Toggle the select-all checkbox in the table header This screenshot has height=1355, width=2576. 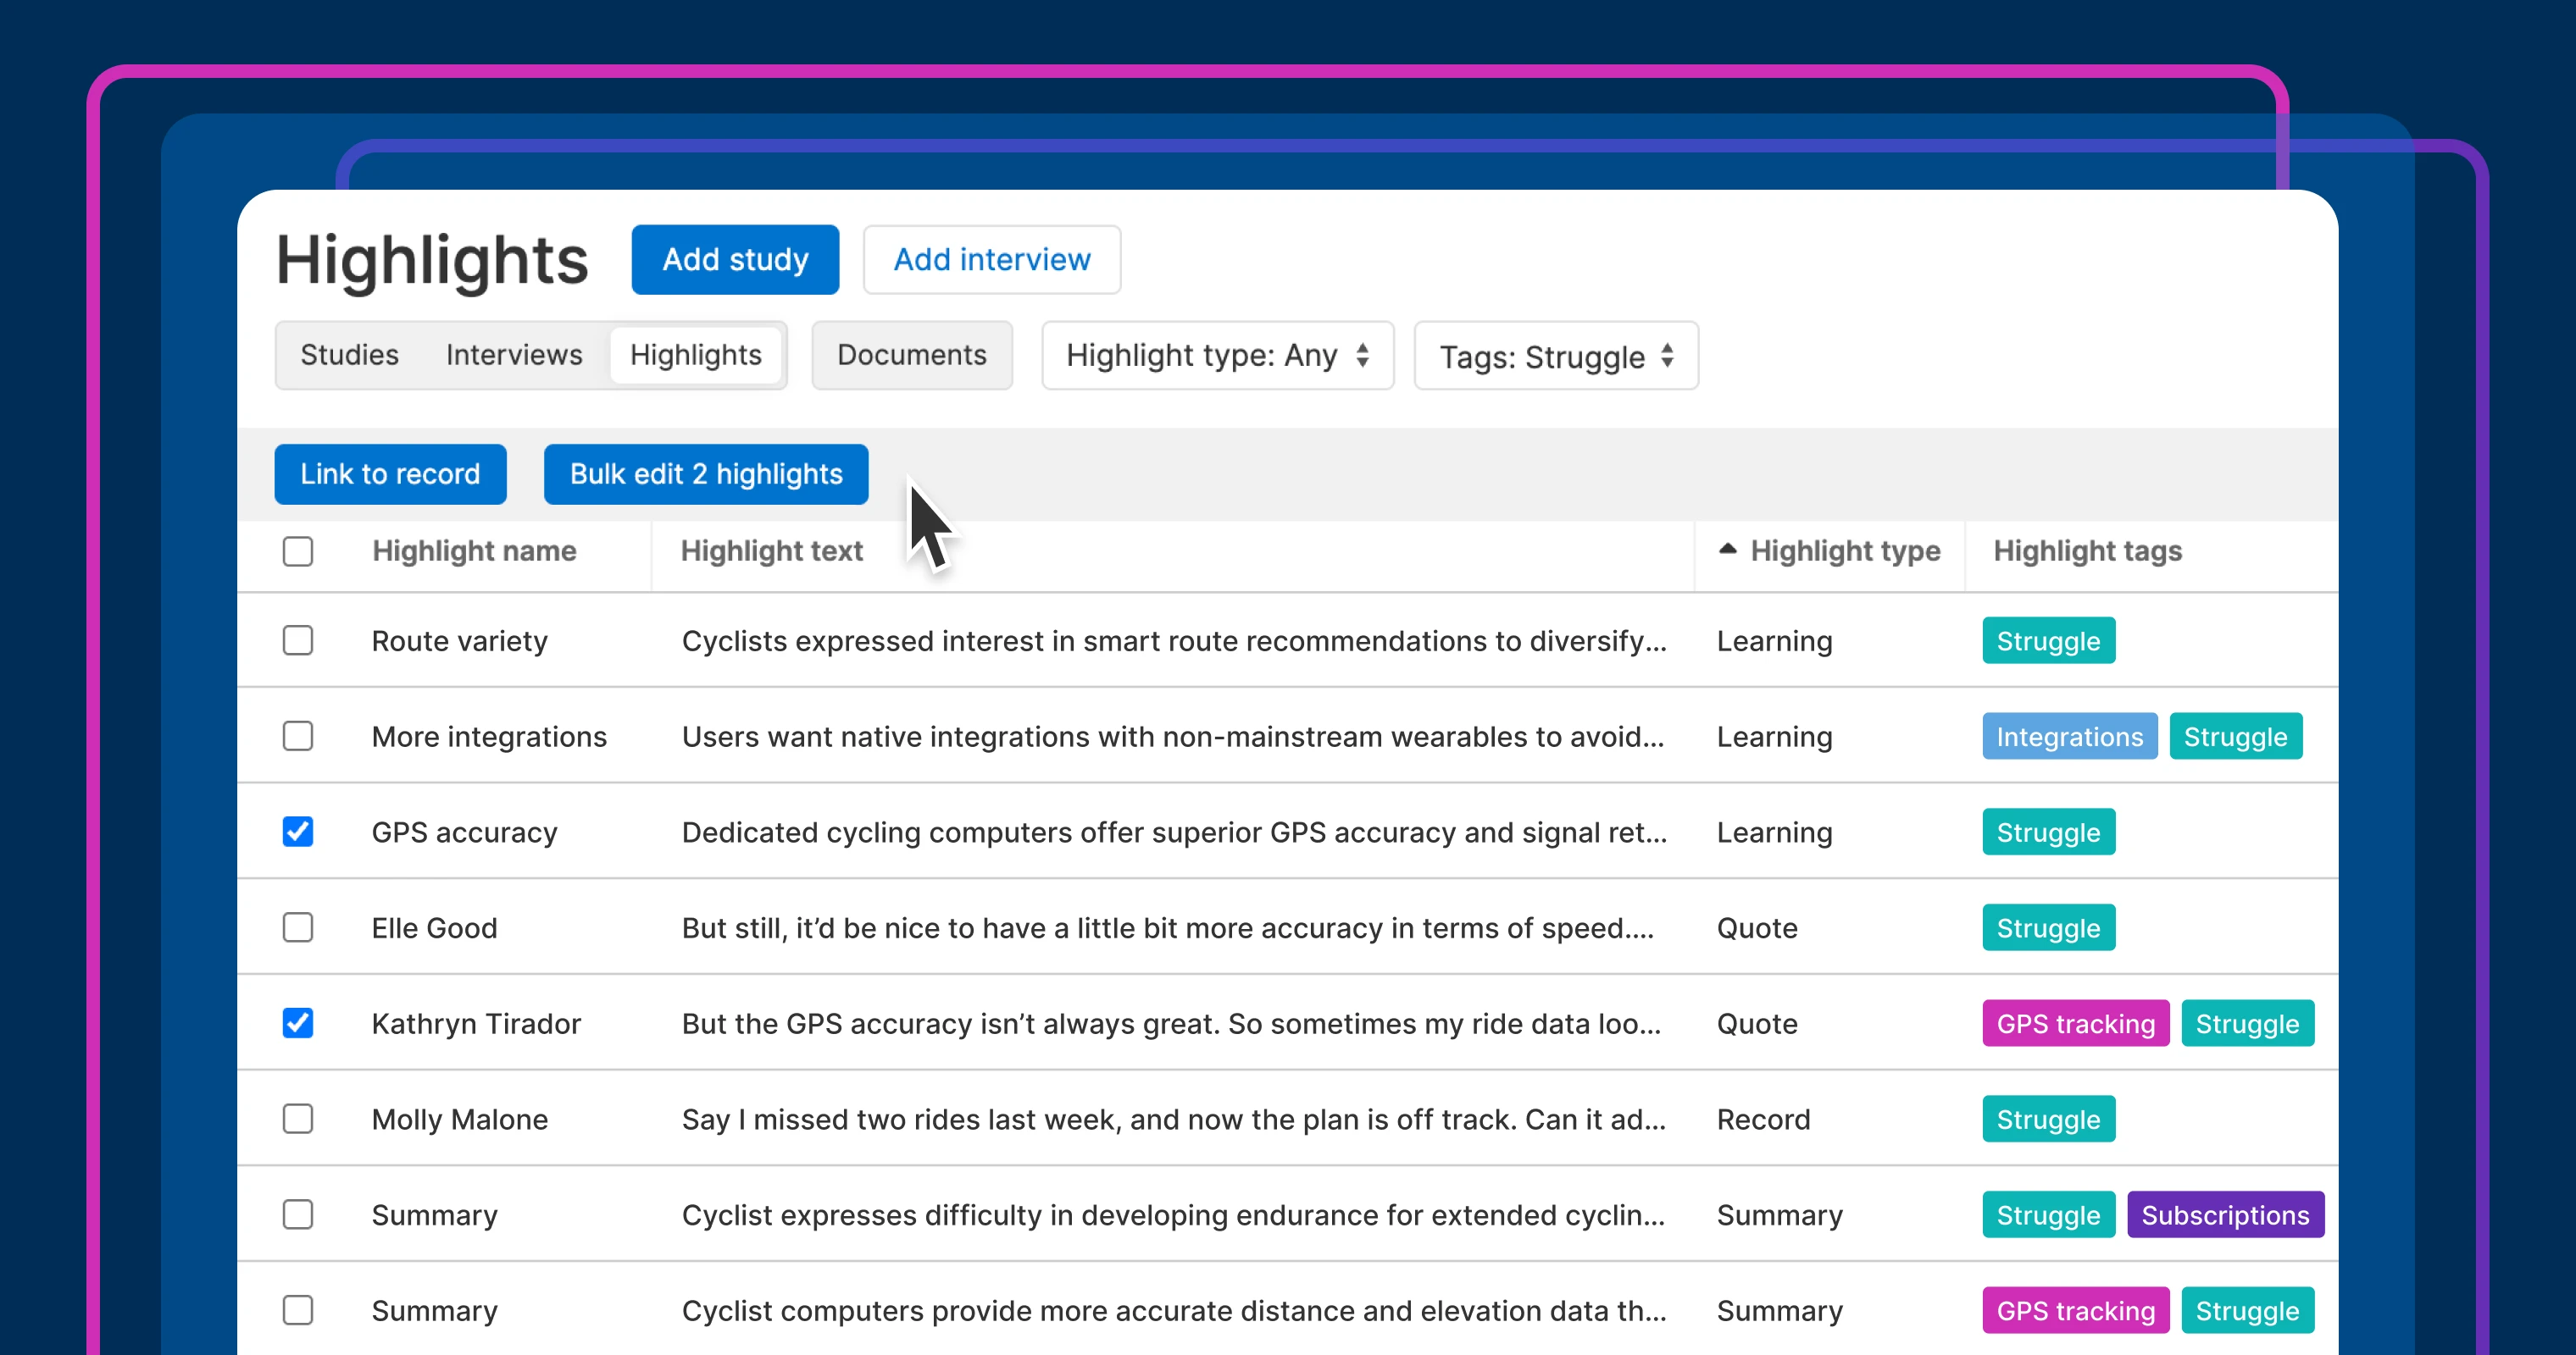(x=298, y=550)
